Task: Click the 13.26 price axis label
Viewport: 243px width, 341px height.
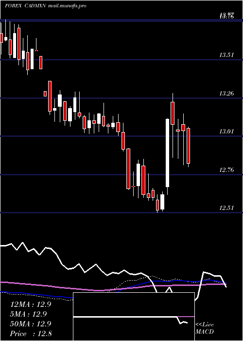Action: 226,94
